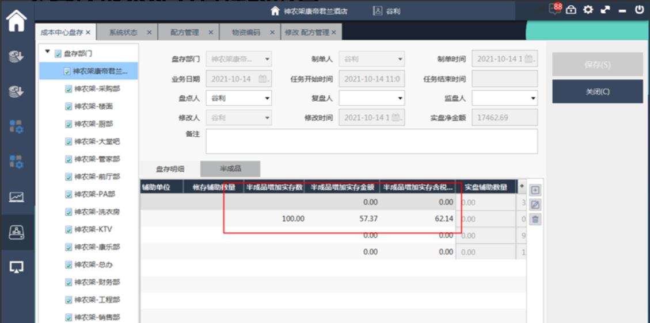The width and height of the screenshot is (650, 323).
Task: Collapse the 盘存部门 tree node
Action: point(47,53)
